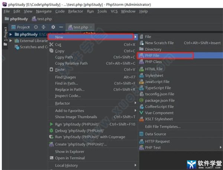This screenshot has width=223, height=170.
Task: Click the PHP File icon in New submenu
Action: pyautogui.click(x=141, y=56)
